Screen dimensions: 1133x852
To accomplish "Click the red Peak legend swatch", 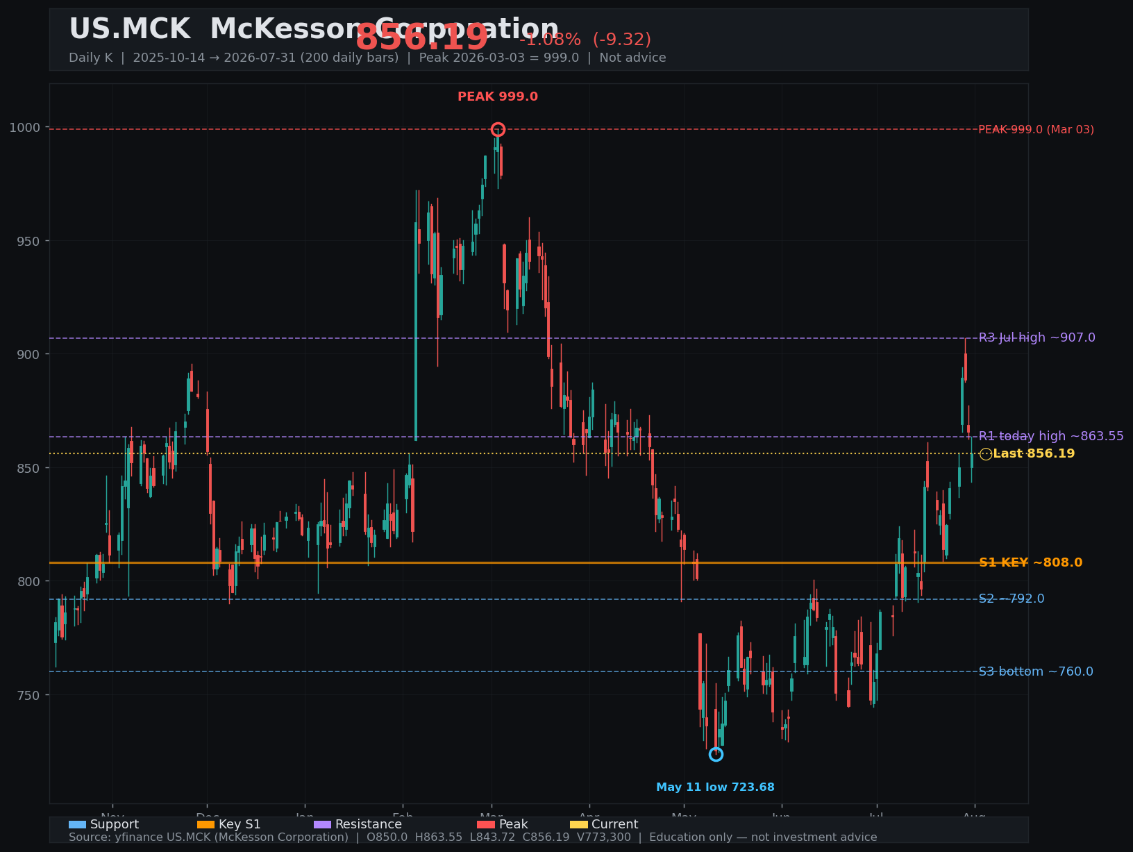I will [486, 825].
